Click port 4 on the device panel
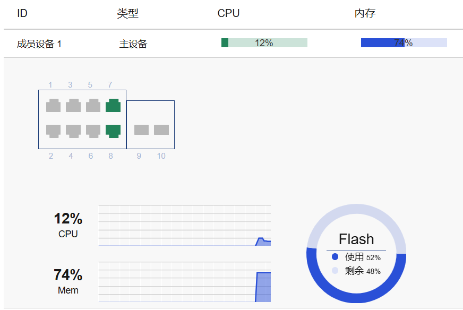 73,131
